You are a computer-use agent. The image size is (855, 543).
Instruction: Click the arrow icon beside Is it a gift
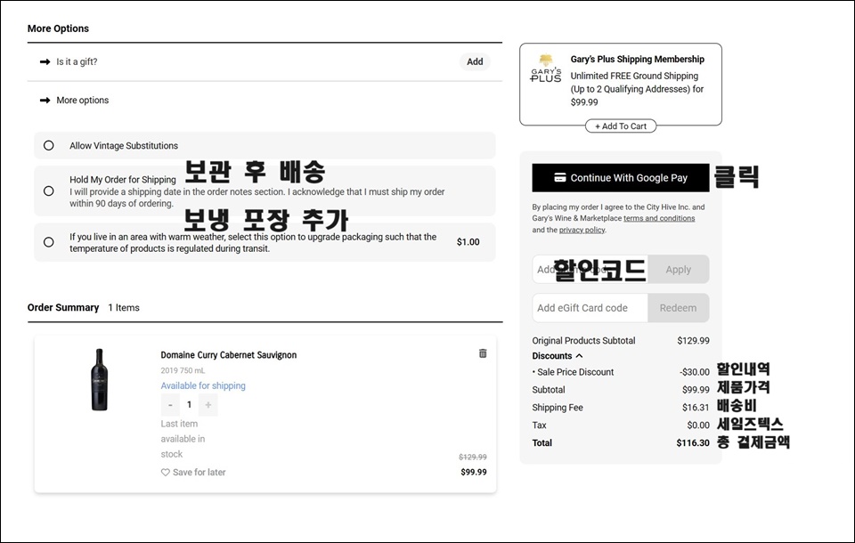pyautogui.click(x=45, y=61)
